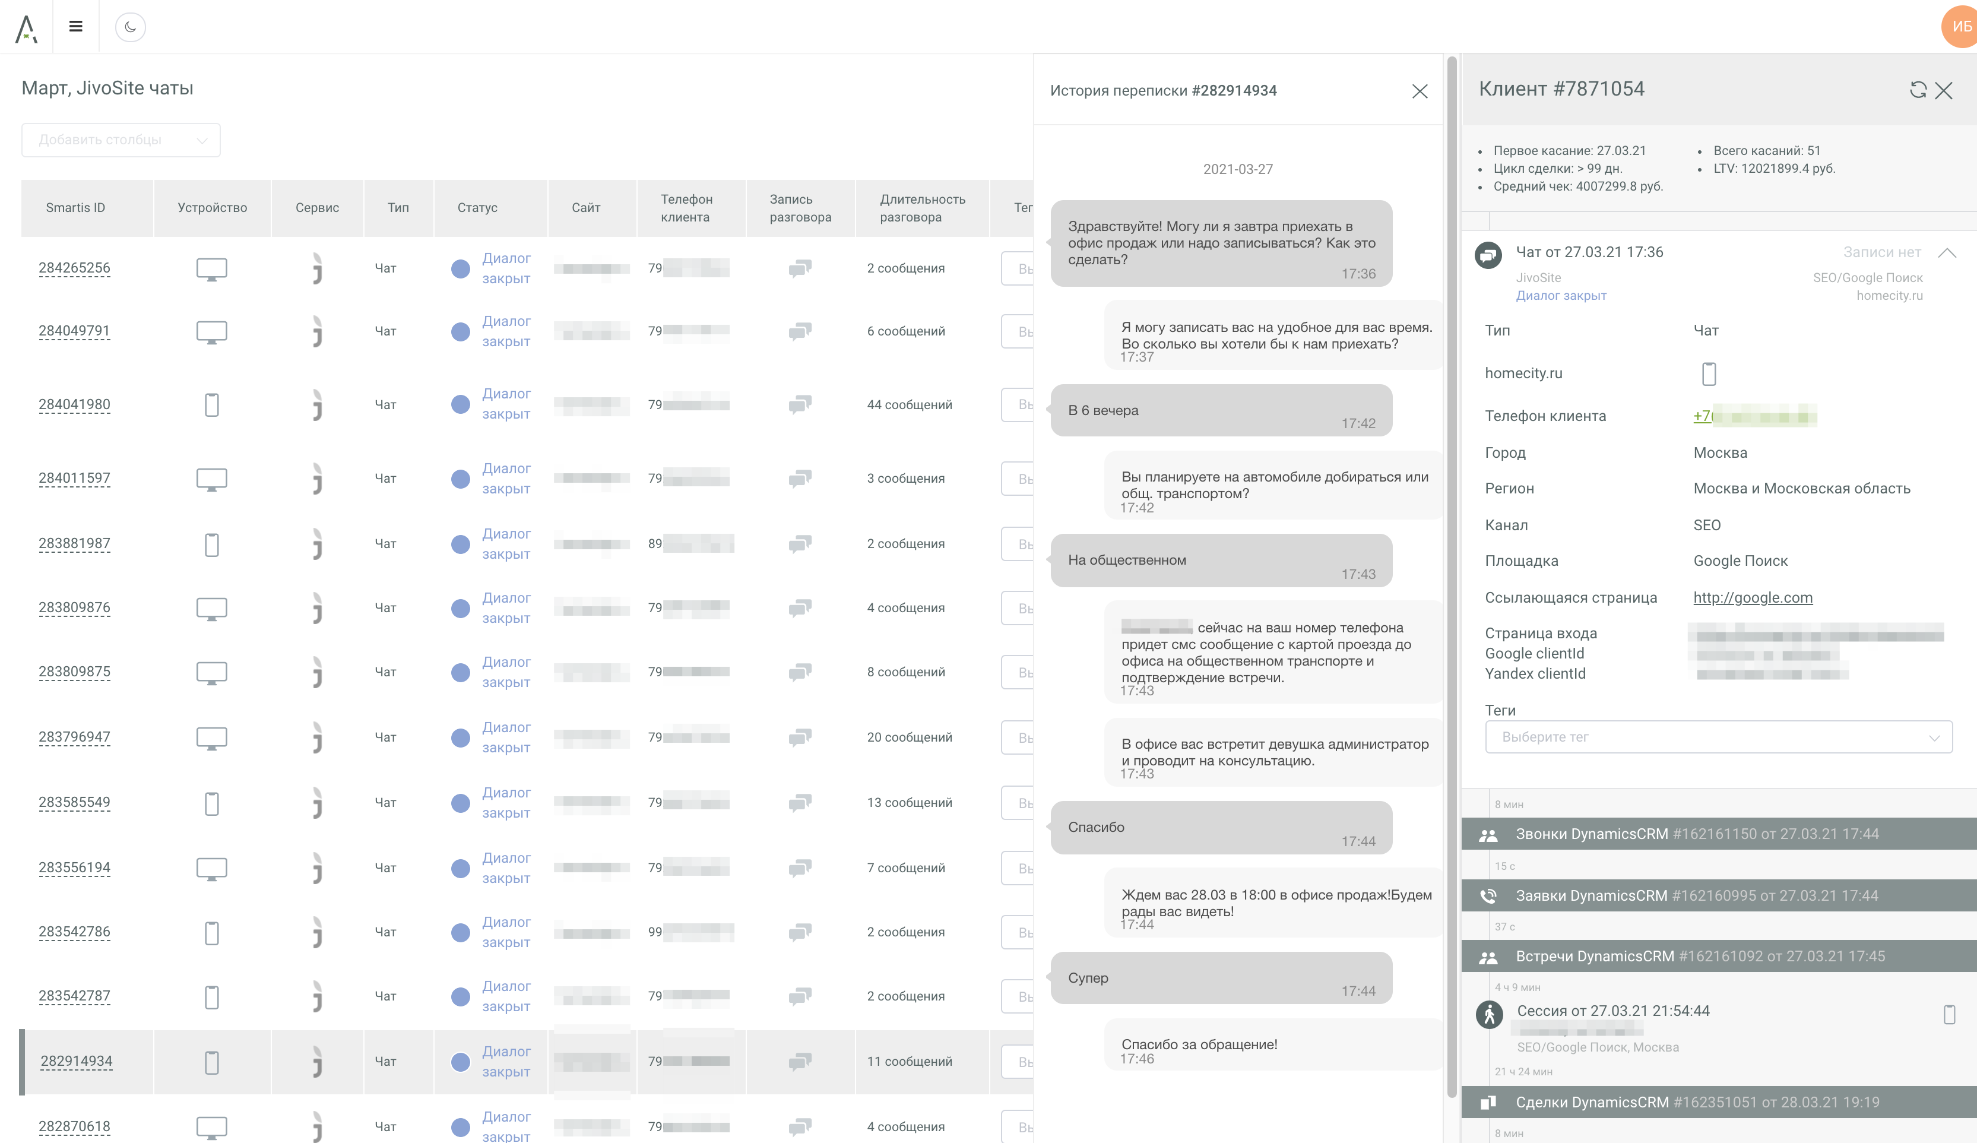The image size is (1977, 1143).
Task: Click conversation record icon for row 284041980
Action: [x=800, y=405]
